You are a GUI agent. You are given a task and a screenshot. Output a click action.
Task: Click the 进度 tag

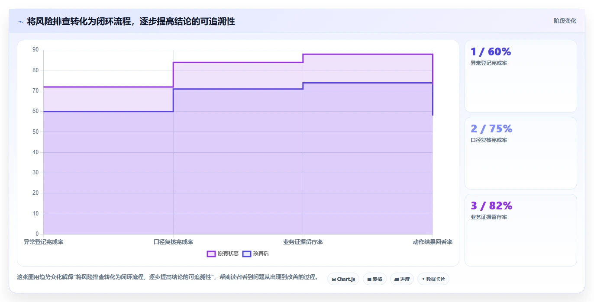coord(402,279)
